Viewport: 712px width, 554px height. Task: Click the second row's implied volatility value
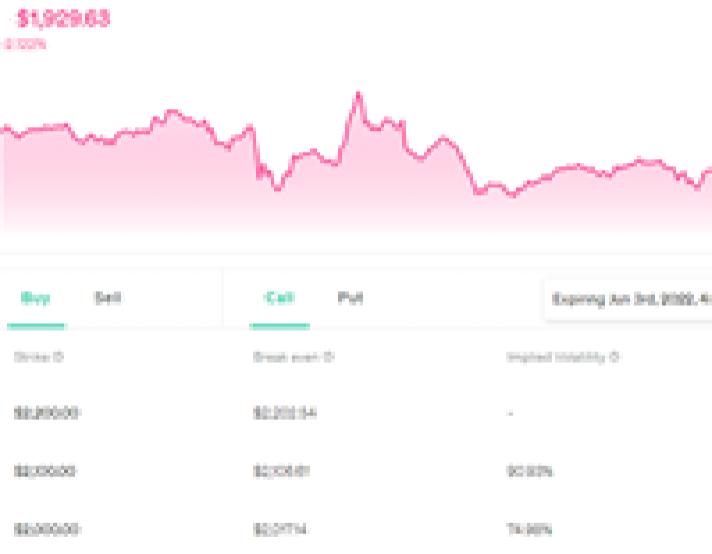pos(530,471)
